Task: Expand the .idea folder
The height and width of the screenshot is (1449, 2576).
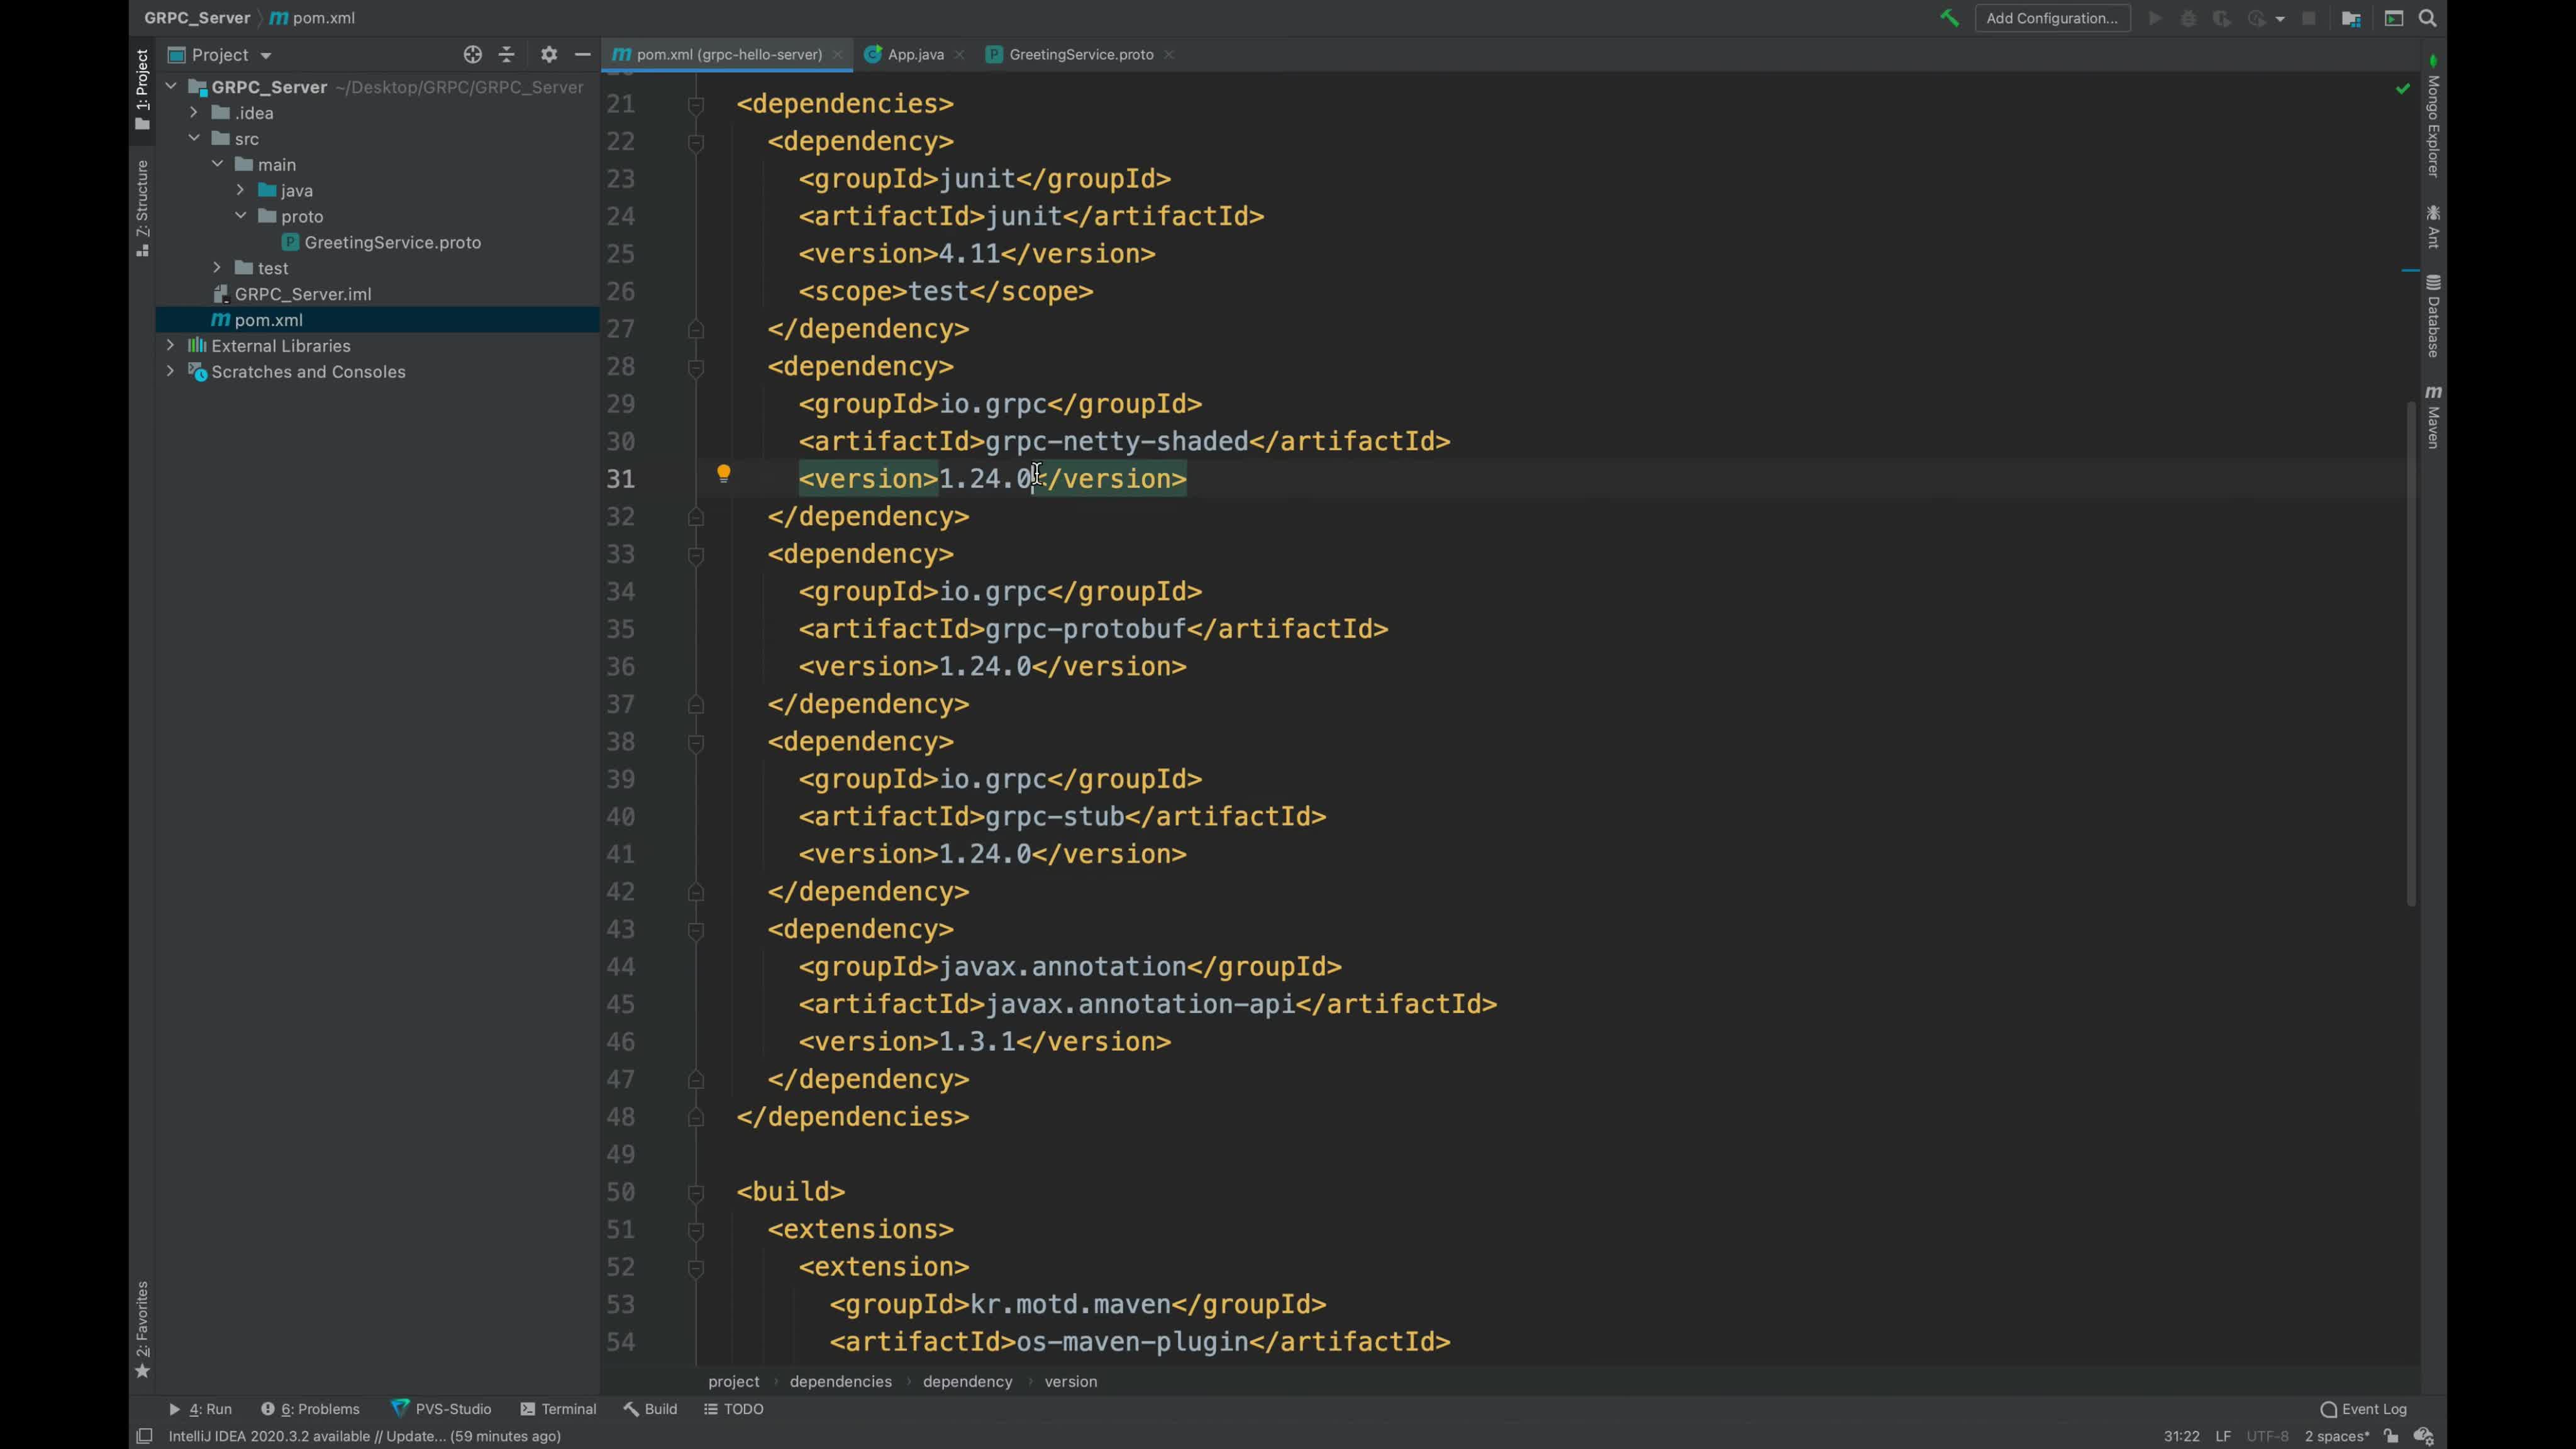Action: (x=194, y=113)
